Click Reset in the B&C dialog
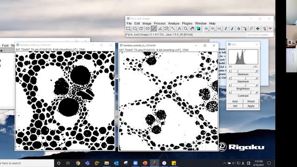This screenshot has width=297, height=167. (251, 101)
